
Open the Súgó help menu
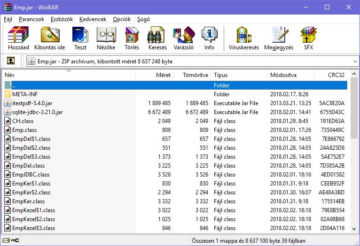coord(143,19)
